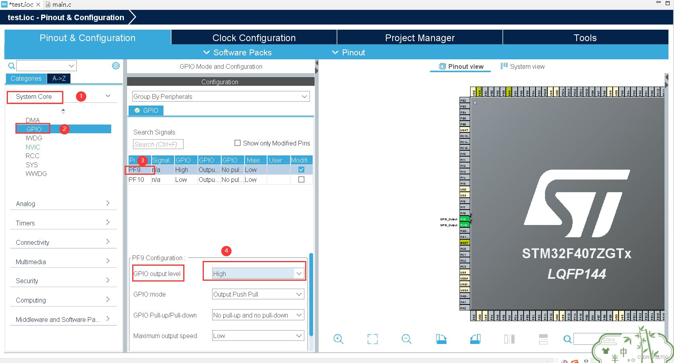Image resolution: width=674 pixels, height=363 pixels.
Task: Zoom in on the chip pinout
Action: pyautogui.click(x=338, y=339)
